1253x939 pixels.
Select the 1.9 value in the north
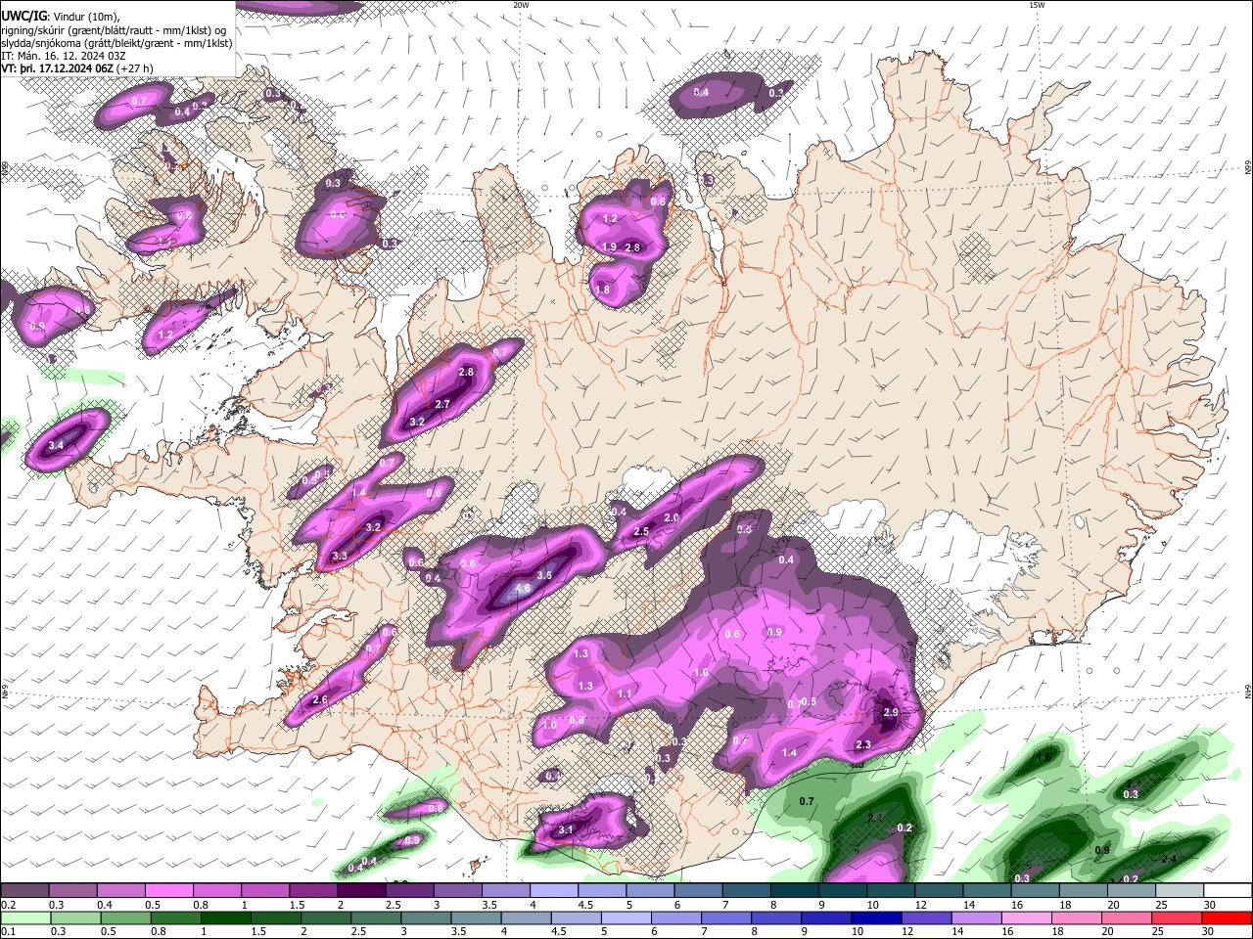[x=609, y=247]
